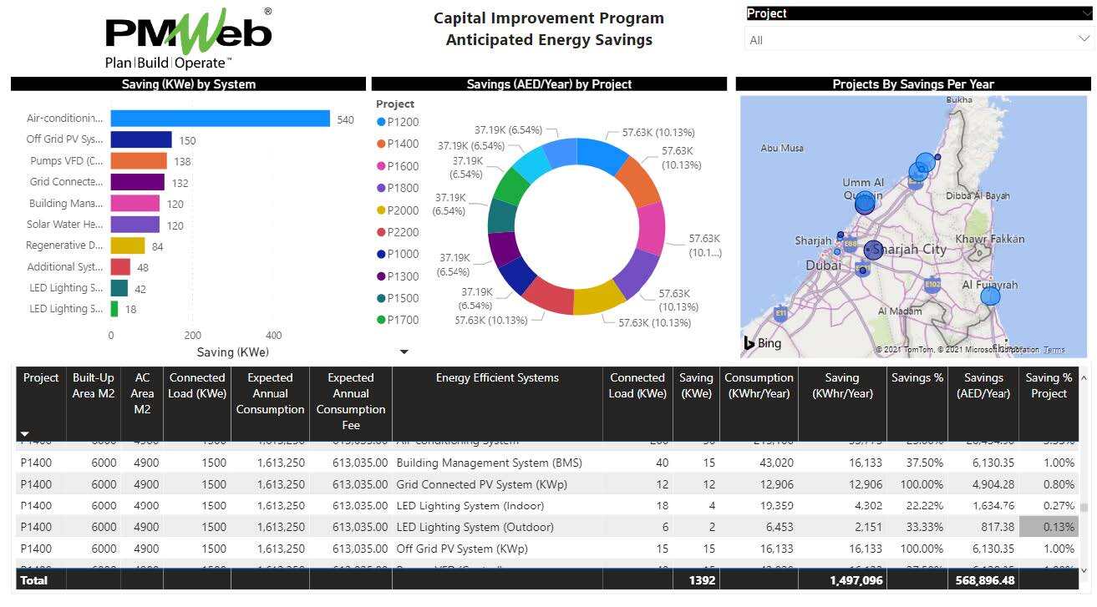The height and width of the screenshot is (607, 1097).
Task: Click the Off Grid PV System bar
Action: [x=141, y=140]
